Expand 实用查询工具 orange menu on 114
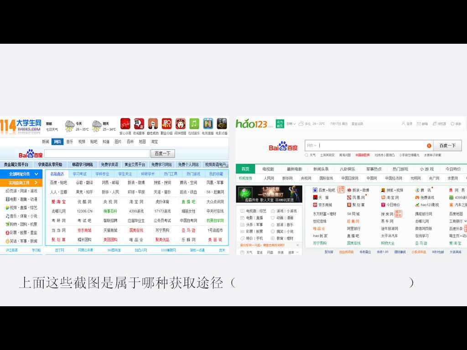The height and width of the screenshot is (350, 467). point(21,183)
